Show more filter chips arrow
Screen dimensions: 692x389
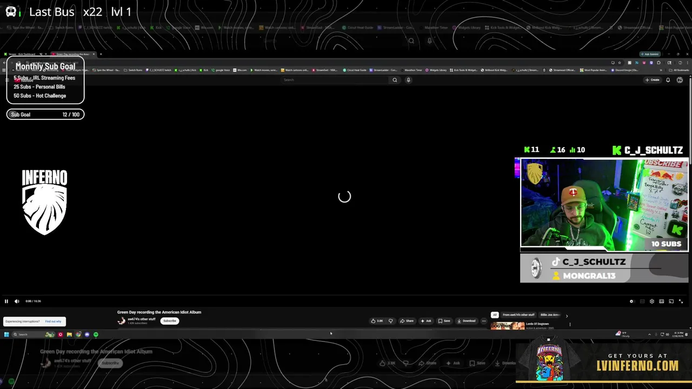pyautogui.click(x=567, y=316)
